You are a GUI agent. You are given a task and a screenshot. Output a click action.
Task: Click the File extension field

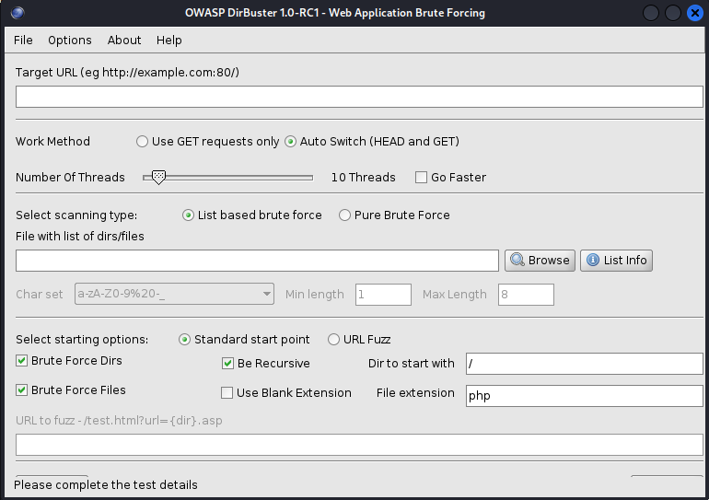click(x=584, y=396)
